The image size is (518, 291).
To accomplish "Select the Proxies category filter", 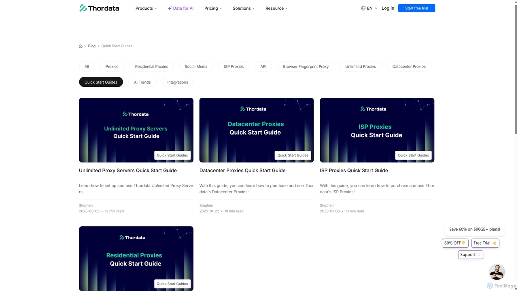I will point(112,66).
